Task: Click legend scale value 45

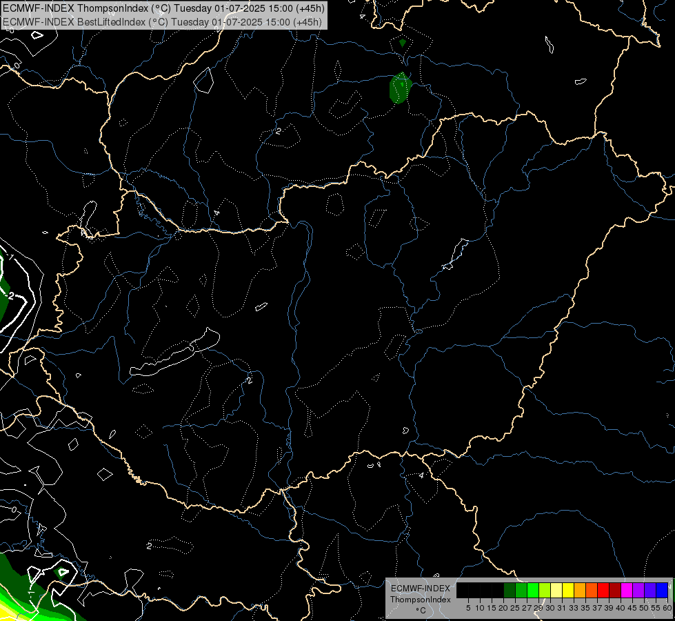Action: tap(632, 608)
